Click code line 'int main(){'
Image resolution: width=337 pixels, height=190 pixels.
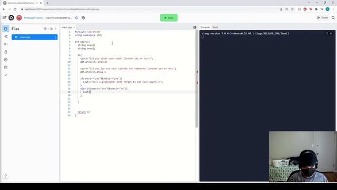tap(82, 42)
